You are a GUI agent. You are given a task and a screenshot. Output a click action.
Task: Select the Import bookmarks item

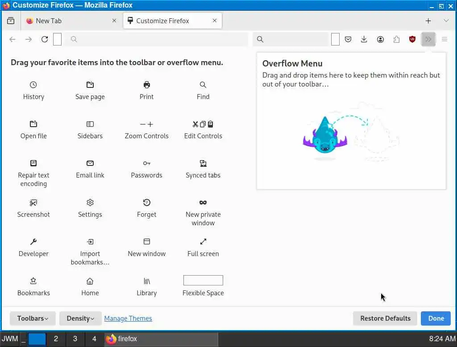click(x=90, y=252)
